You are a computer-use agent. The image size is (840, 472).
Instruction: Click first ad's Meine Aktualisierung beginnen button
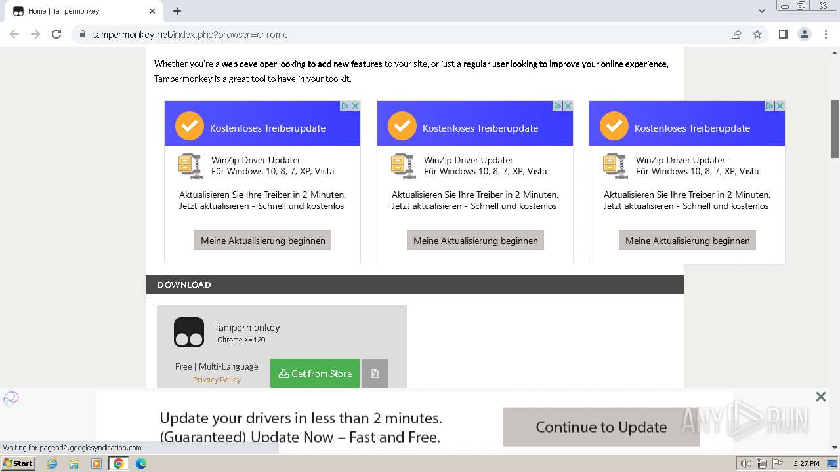point(262,240)
